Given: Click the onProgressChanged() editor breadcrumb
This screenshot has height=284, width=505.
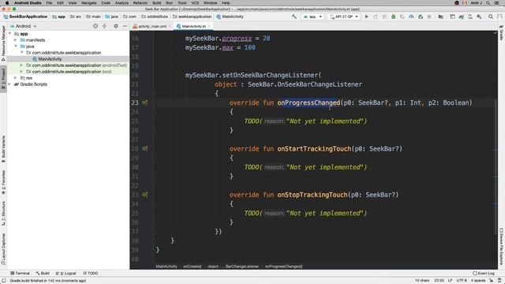Looking at the screenshot, I should tap(283, 267).
